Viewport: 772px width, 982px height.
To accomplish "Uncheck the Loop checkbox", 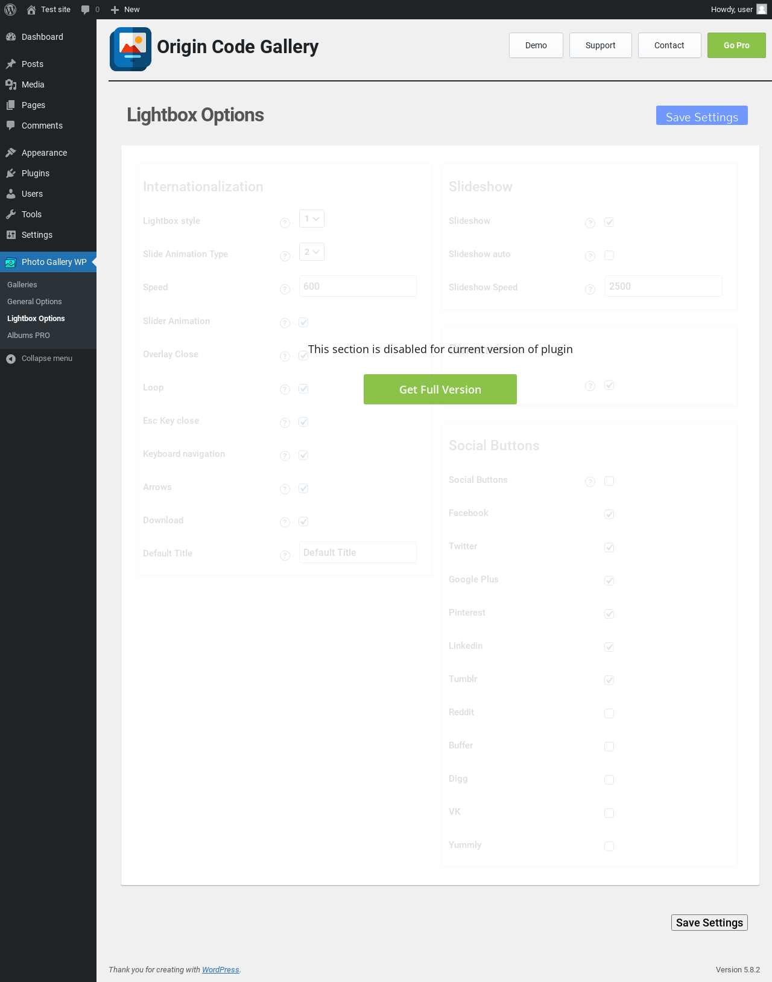I will coord(303,389).
